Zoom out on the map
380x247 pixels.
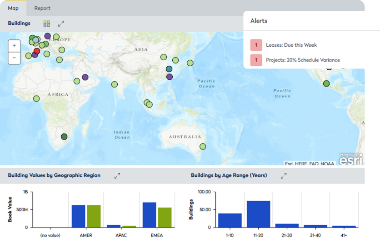(x=14, y=58)
